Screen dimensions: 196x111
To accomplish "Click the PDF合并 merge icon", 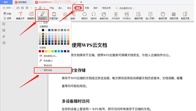I will [116, 14].
